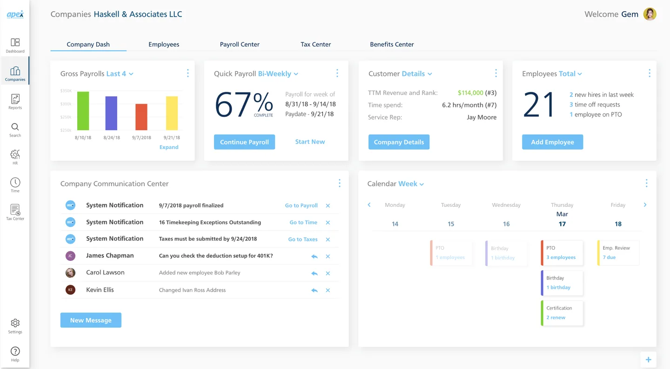The width and height of the screenshot is (670, 369).
Task: Open the Last 4 dropdown on Gross Payrolls
Action: click(120, 74)
